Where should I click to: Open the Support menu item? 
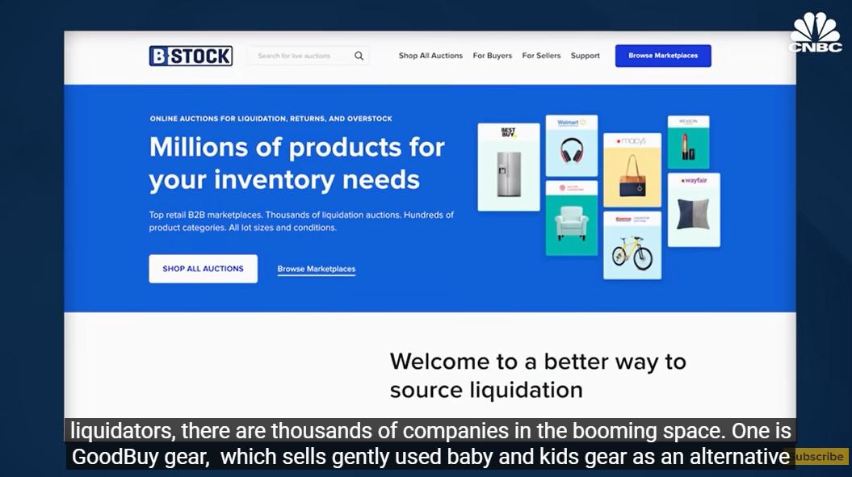[x=585, y=56]
